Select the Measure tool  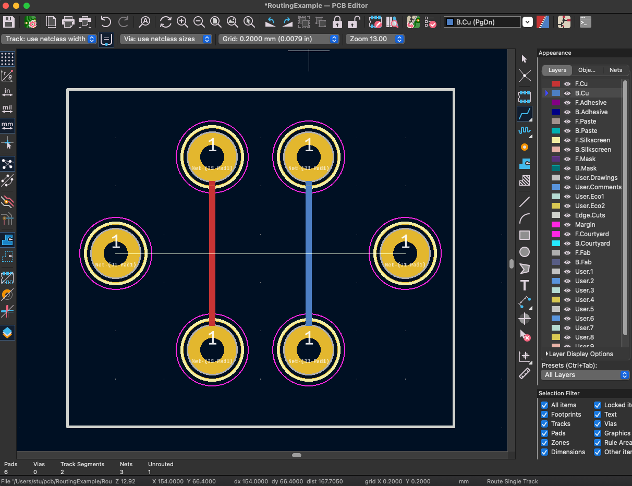click(525, 373)
